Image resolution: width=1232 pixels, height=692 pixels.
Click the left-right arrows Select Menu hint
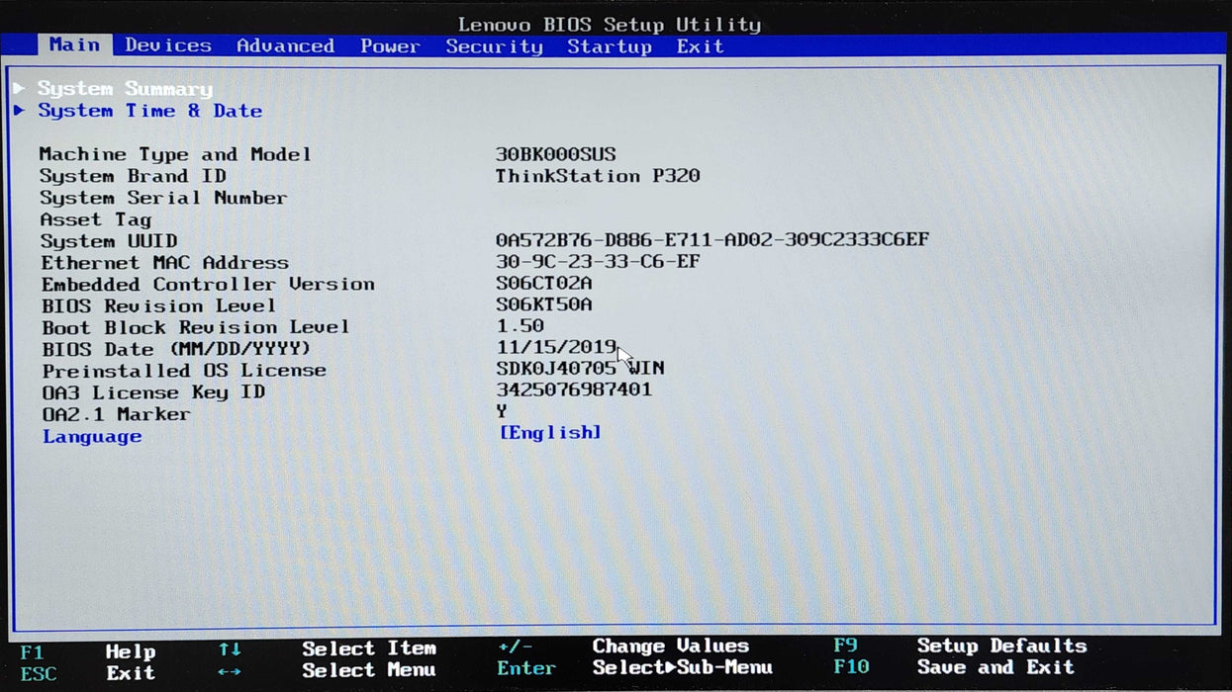(328, 670)
